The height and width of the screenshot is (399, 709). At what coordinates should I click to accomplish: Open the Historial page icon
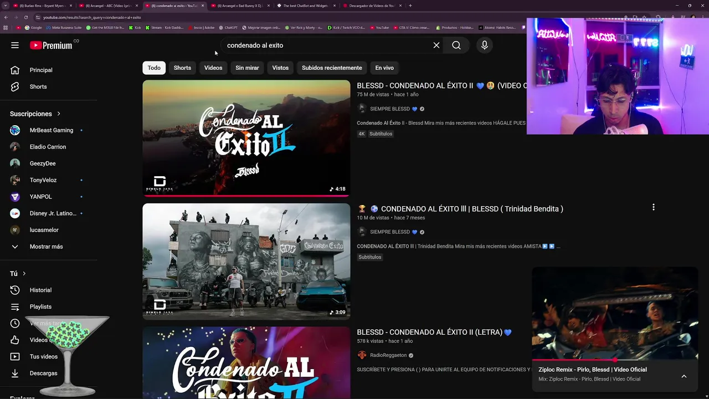pos(15,290)
